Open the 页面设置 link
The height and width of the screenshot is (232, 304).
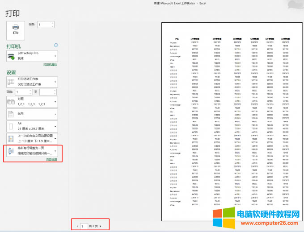52,160
